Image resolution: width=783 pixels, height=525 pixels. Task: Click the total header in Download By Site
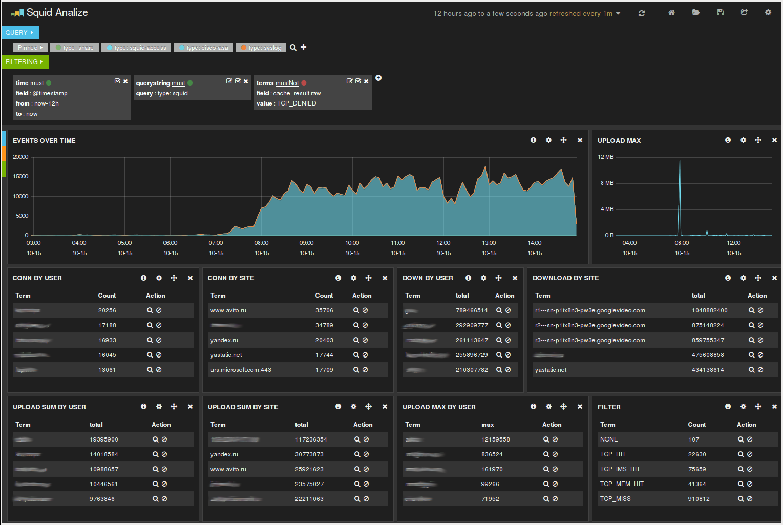tap(699, 296)
